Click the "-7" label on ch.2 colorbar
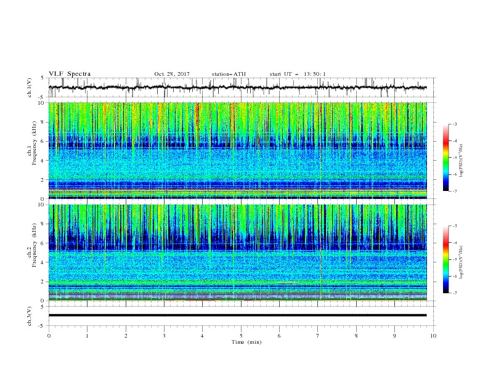Image resolution: width=488 pixels, height=377 pixels. tap(454, 293)
